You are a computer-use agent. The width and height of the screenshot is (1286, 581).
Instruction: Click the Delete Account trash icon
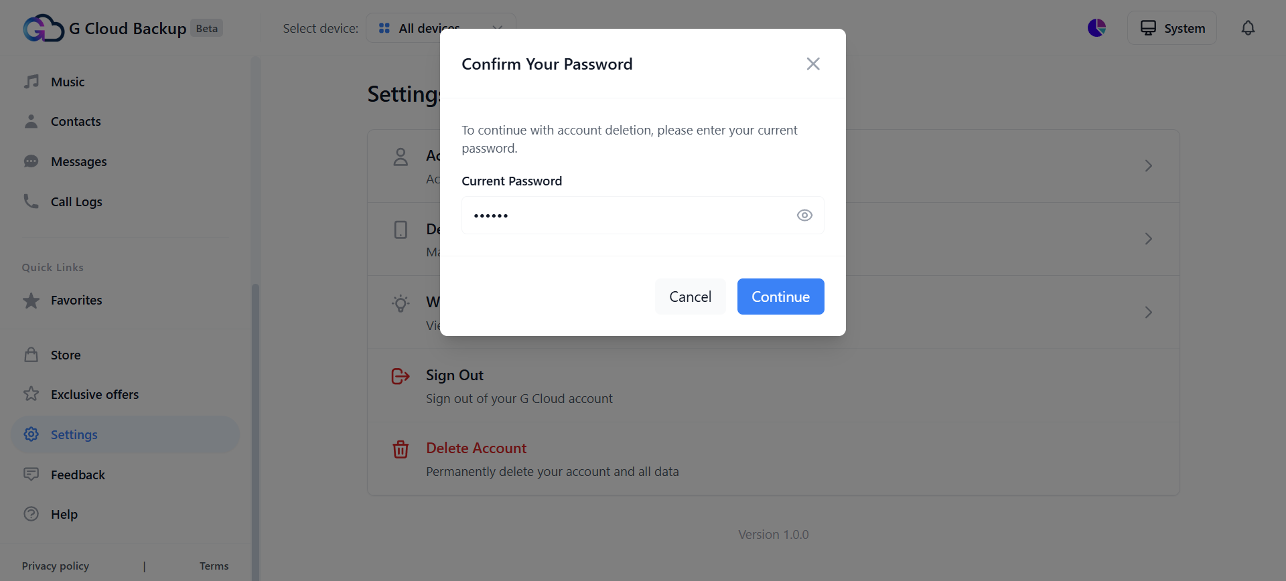pos(401,449)
